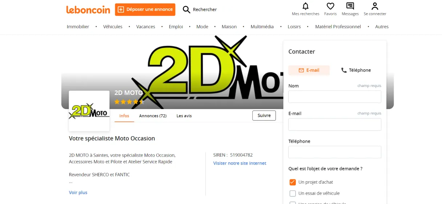This screenshot has width=442, height=204.
Task: Click the leboncoin logo
Action: click(88, 10)
